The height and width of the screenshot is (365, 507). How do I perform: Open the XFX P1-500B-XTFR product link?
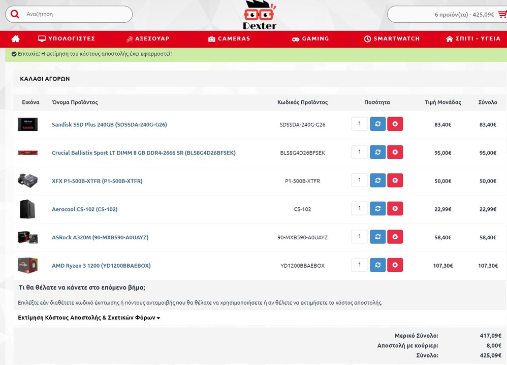[x=97, y=181]
